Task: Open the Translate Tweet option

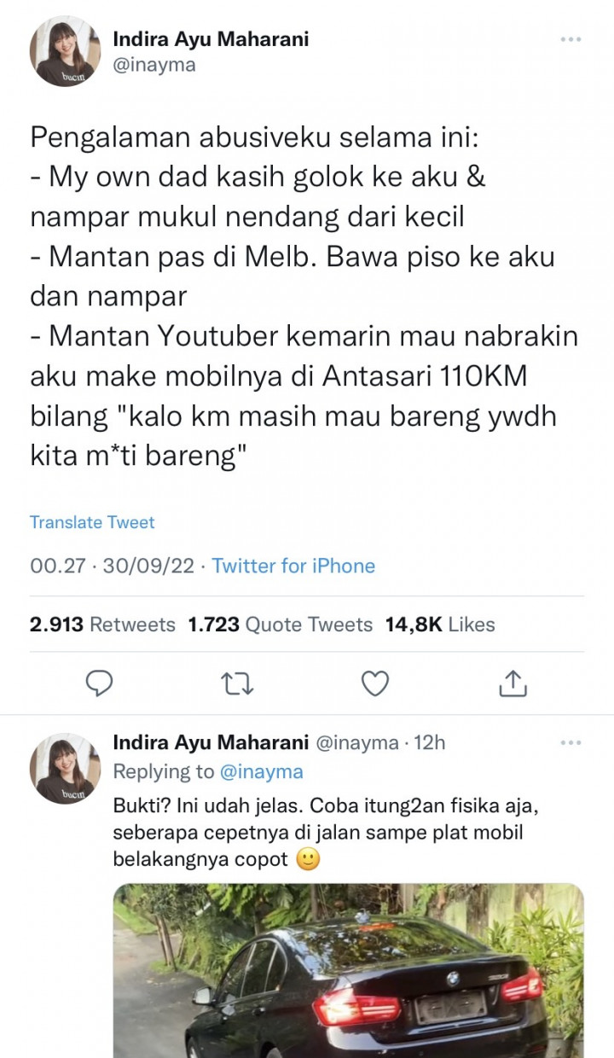Action: 92,521
